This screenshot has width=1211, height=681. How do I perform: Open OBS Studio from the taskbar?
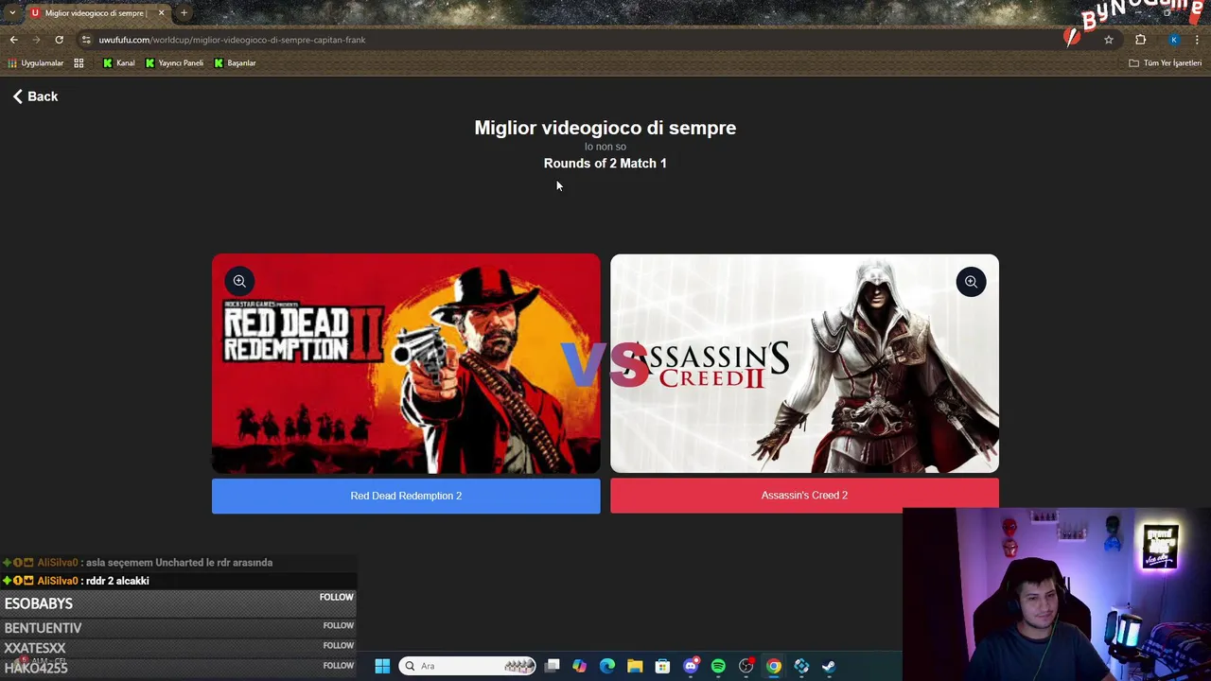746,666
